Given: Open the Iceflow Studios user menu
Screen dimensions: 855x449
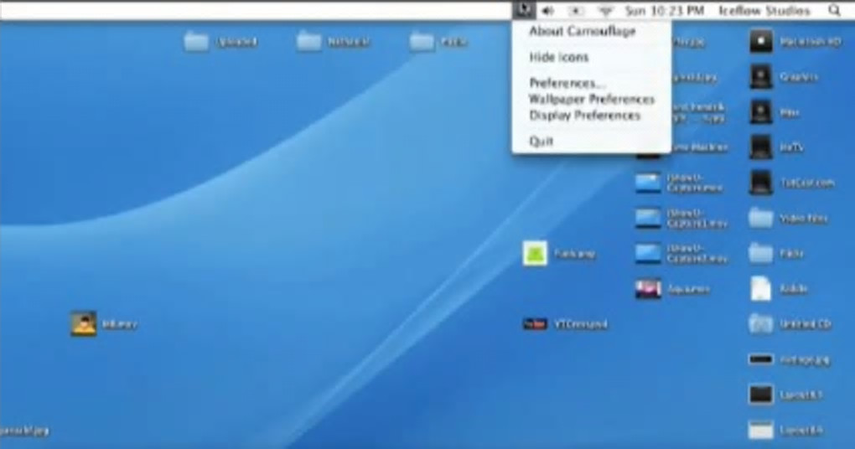Looking at the screenshot, I should pos(764,10).
